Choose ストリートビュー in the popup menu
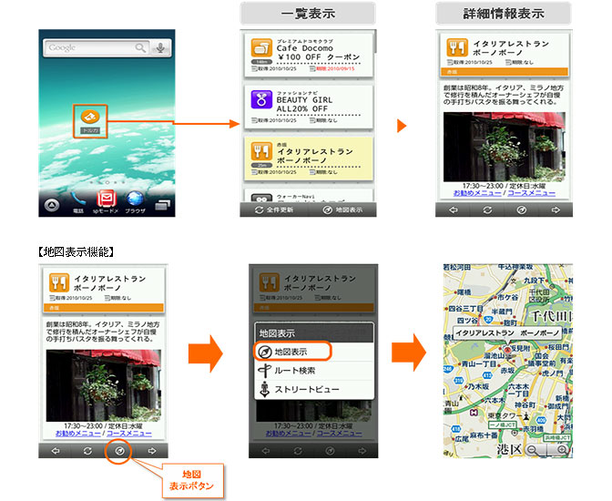Image resolution: width=612 pixels, height=501 pixels. pyautogui.click(x=314, y=389)
